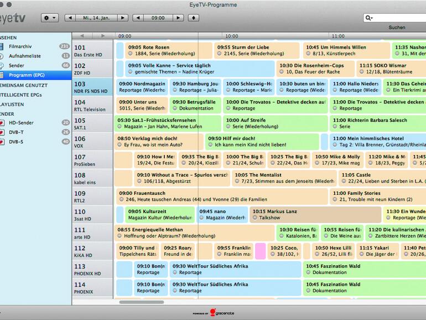This screenshot has width=426, height=320.
Task: Open 09:05 Kulturzeit programme
Action: 160,214
